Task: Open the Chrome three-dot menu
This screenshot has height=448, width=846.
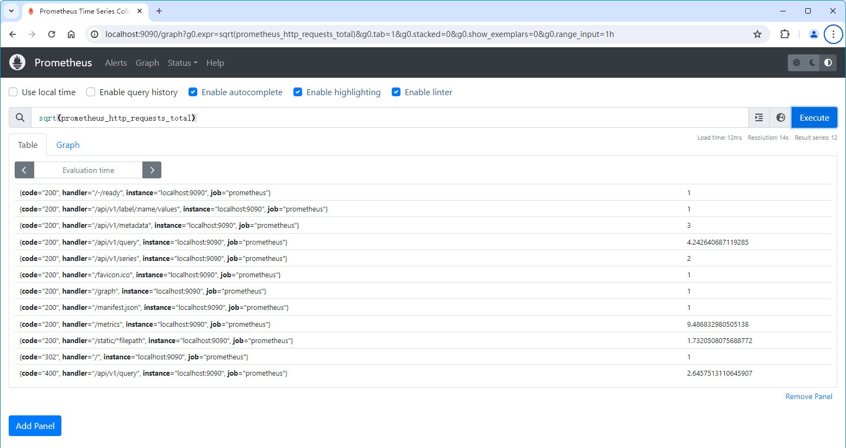Action: [833, 34]
